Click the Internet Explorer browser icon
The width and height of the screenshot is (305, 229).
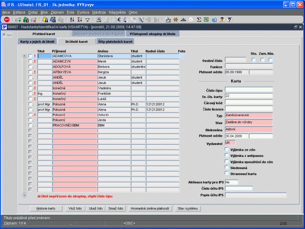[214, 19]
